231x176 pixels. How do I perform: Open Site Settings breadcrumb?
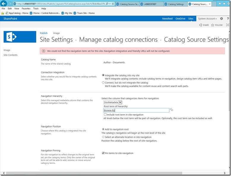click(x=56, y=39)
